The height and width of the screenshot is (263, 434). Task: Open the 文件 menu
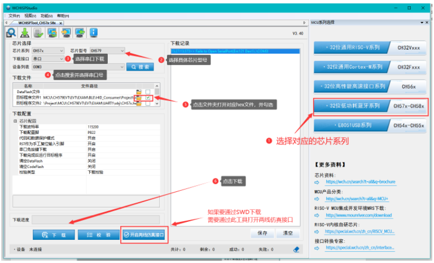pyautogui.click(x=14, y=16)
